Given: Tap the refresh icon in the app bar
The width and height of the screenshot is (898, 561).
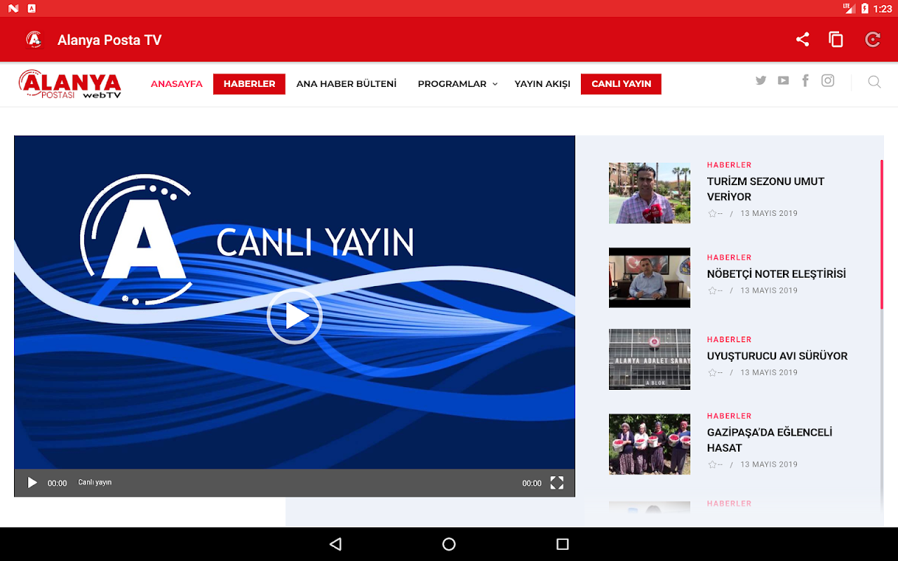Looking at the screenshot, I should click(x=873, y=40).
